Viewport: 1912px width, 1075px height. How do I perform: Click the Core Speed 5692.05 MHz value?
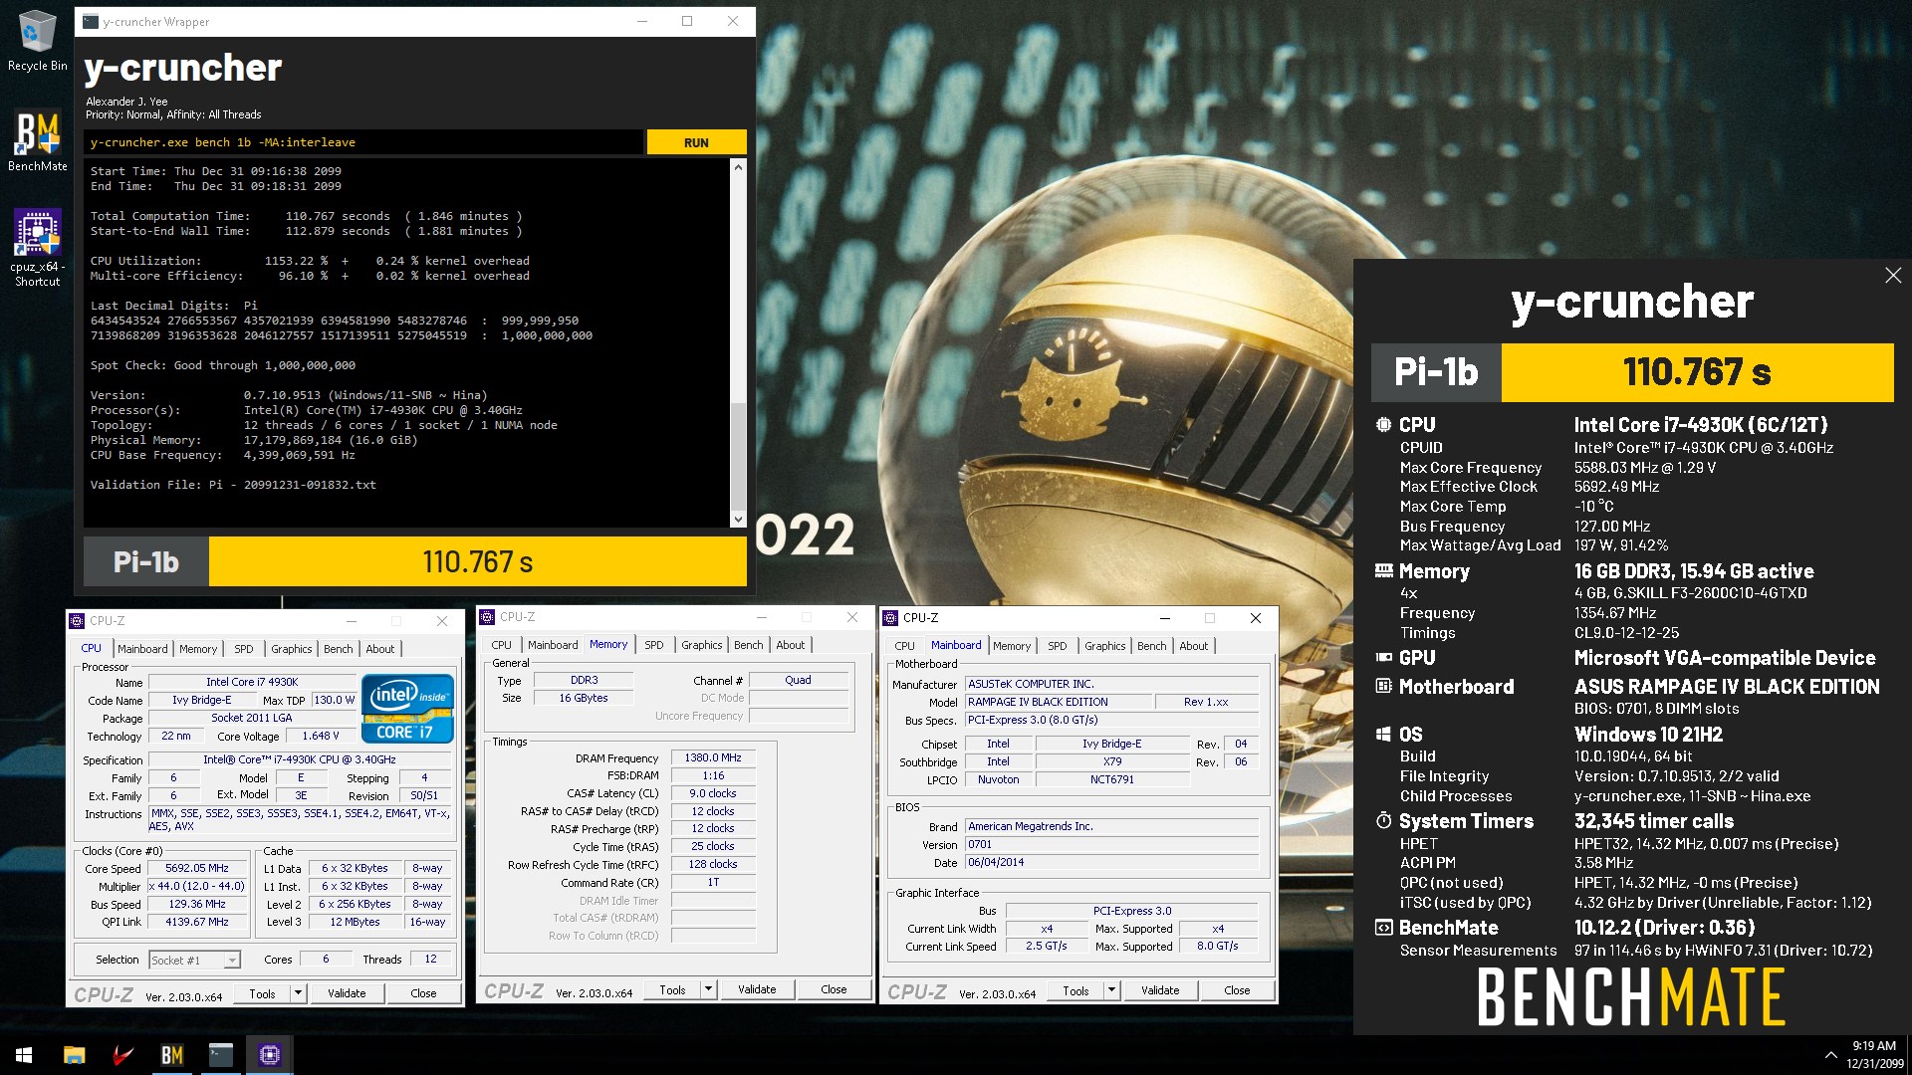[x=197, y=868]
